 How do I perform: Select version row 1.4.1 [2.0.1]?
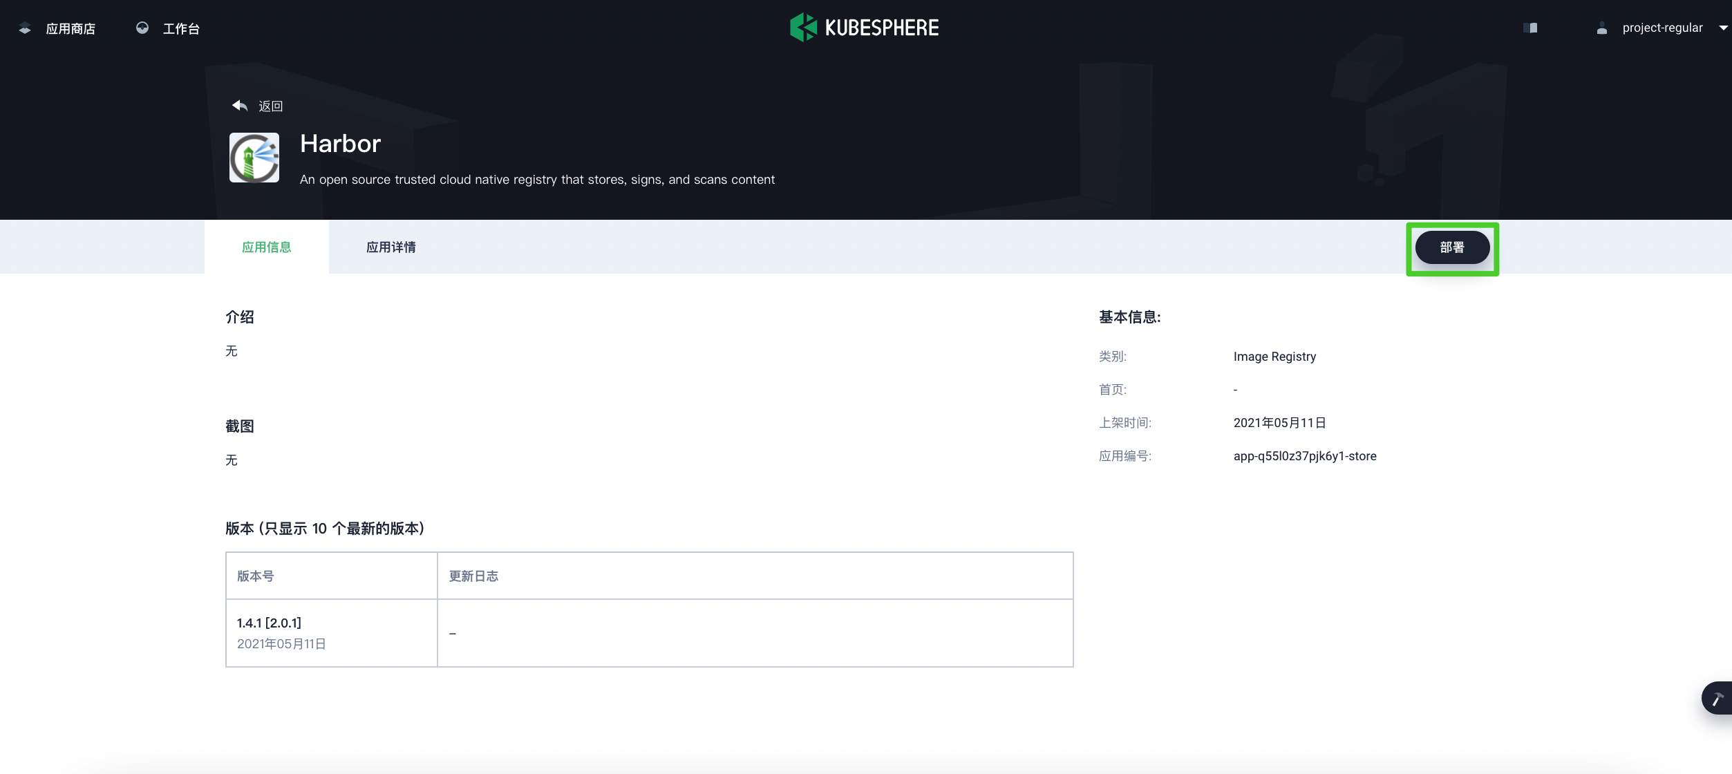pos(269,622)
